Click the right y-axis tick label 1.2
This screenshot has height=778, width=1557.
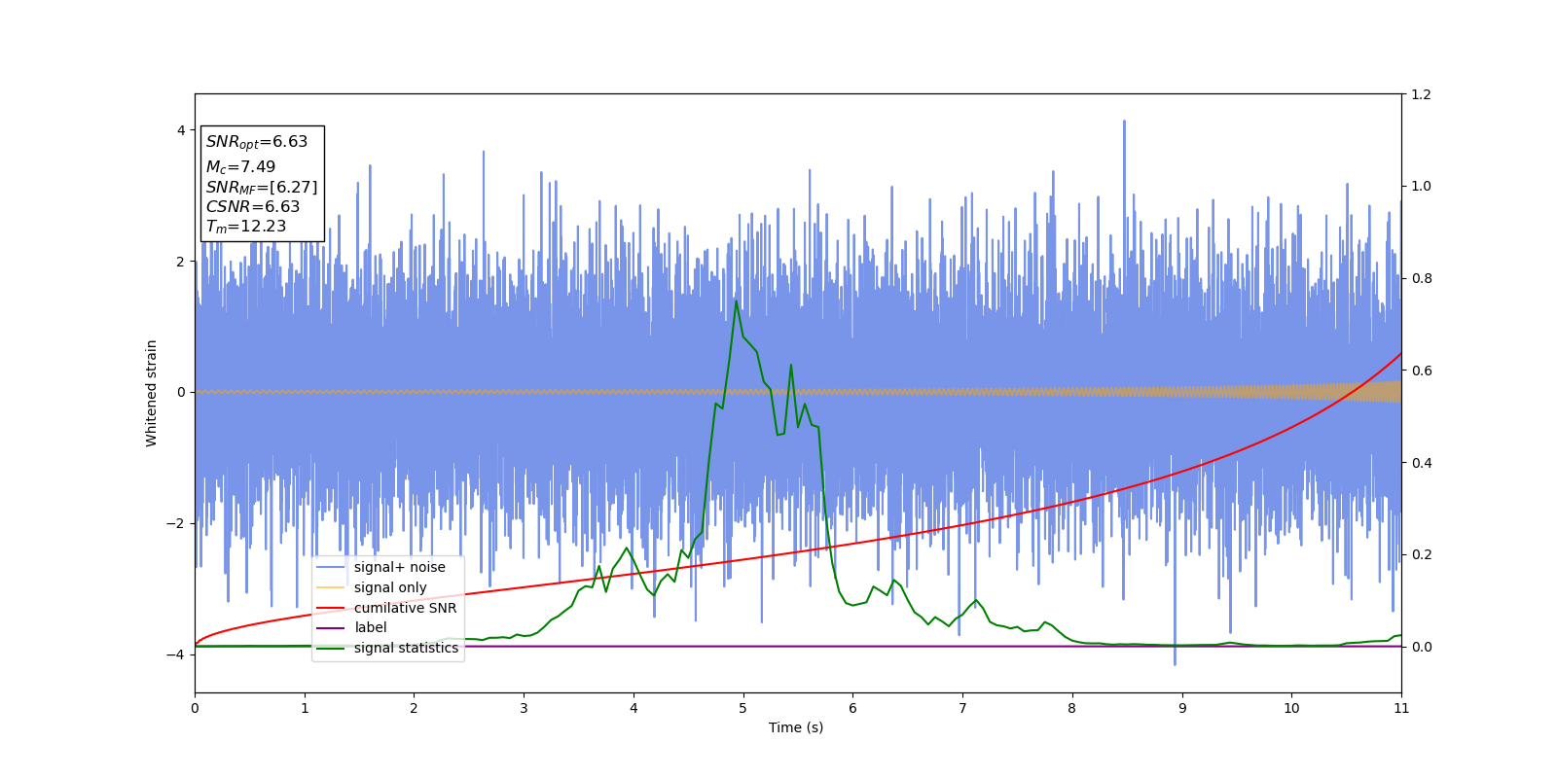coord(1421,94)
